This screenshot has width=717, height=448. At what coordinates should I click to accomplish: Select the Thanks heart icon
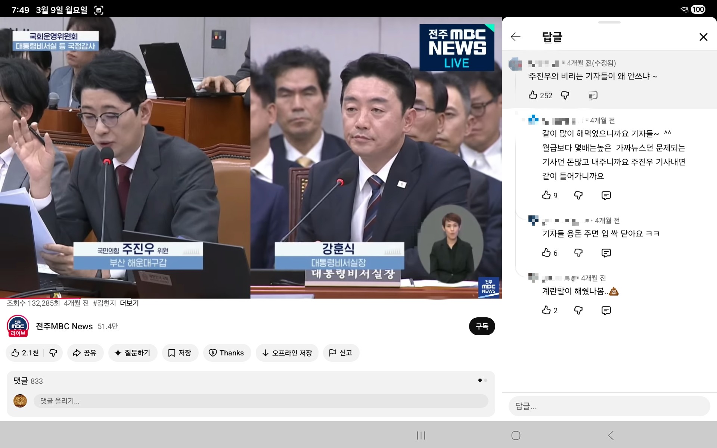(x=213, y=352)
